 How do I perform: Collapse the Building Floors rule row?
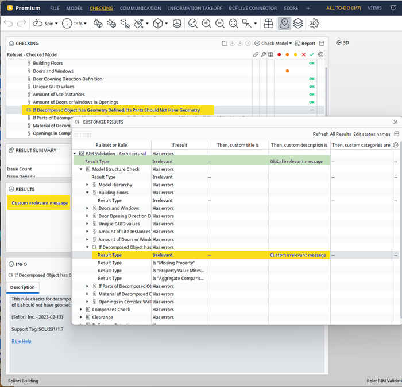click(x=87, y=193)
